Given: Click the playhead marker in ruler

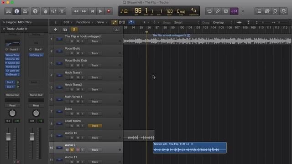Looking at the screenshot, I should point(147,32).
